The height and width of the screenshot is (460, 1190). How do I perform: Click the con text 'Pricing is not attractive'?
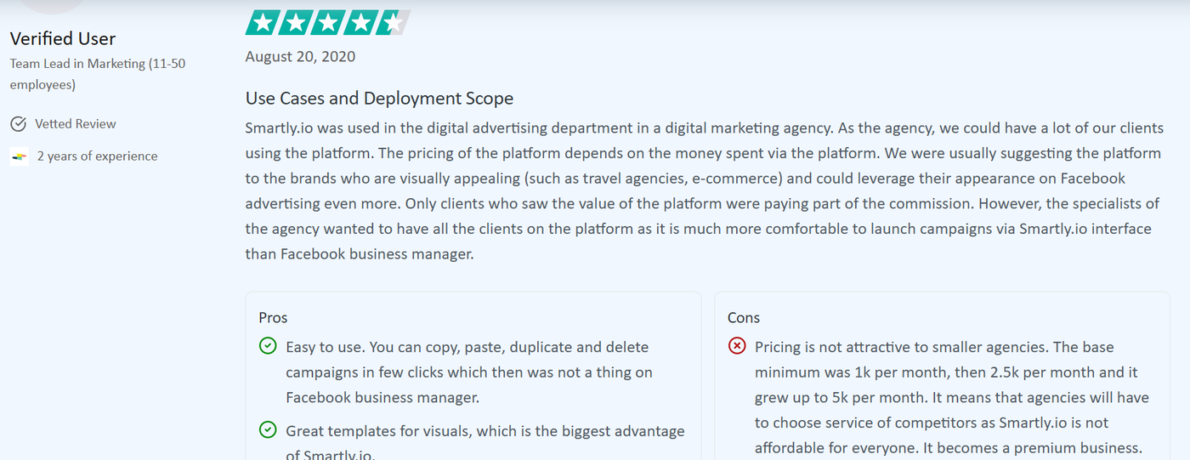pos(952,398)
